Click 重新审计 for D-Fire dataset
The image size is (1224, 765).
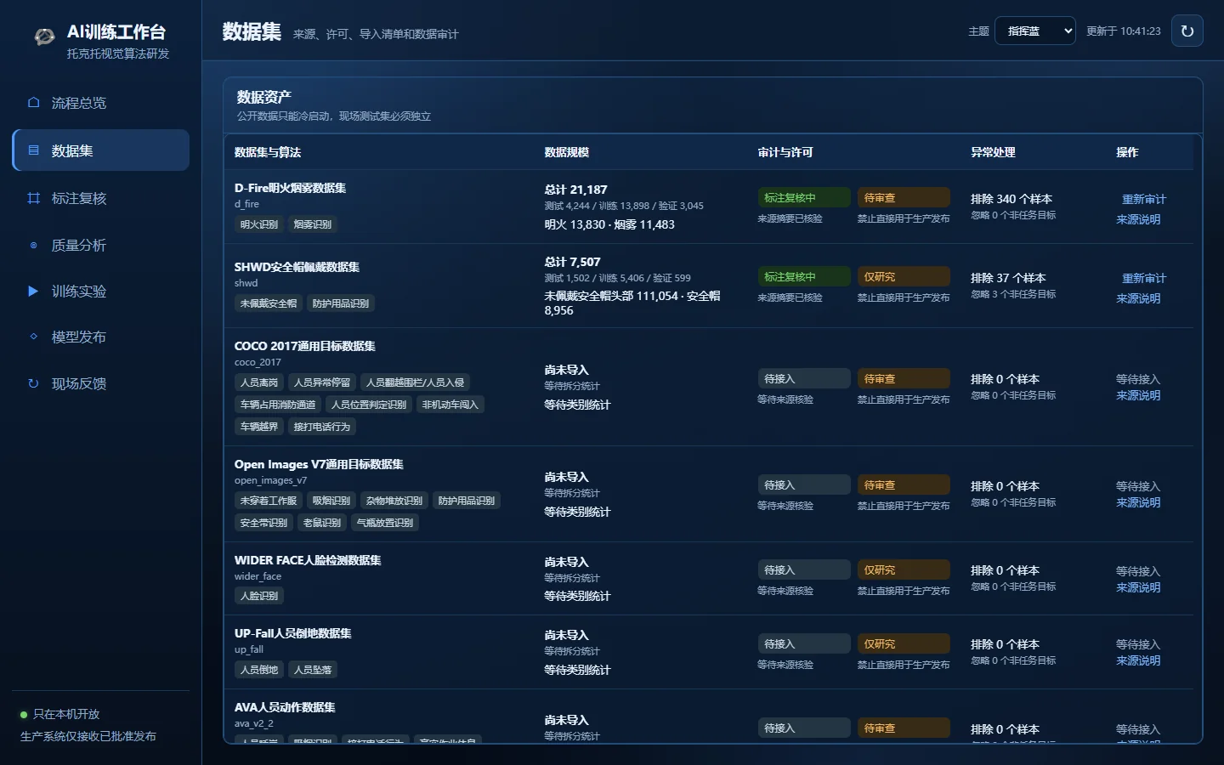click(x=1143, y=199)
